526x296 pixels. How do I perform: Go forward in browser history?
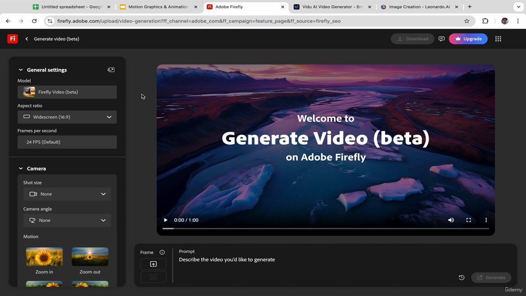(21, 21)
